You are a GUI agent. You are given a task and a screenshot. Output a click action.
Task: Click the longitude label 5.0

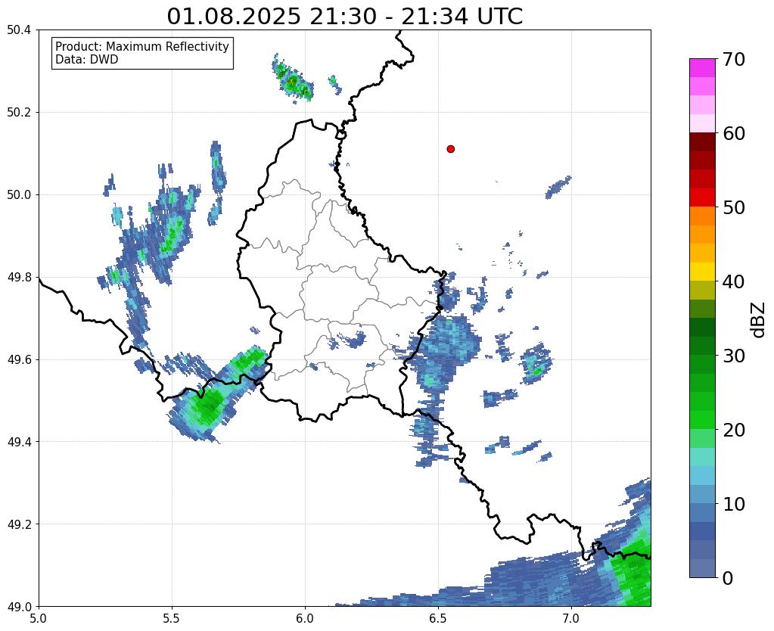coord(39,619)
